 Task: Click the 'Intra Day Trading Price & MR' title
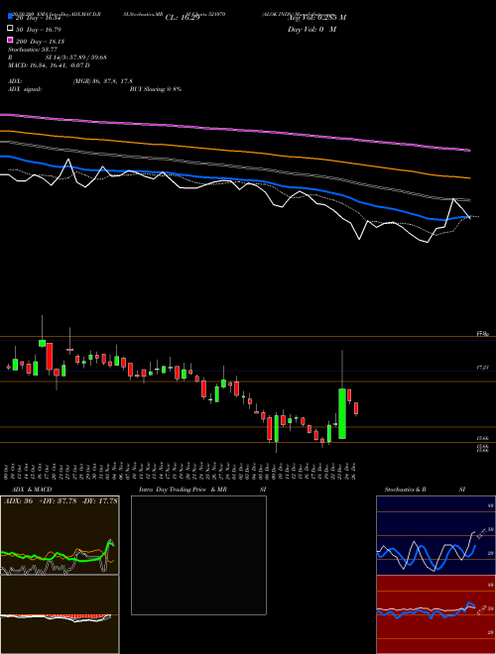pos(183,490)
